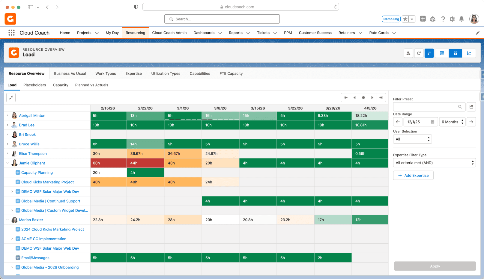Click the Filter Preset search field
This screenshot has height=279, width=484.
[429, 107]
